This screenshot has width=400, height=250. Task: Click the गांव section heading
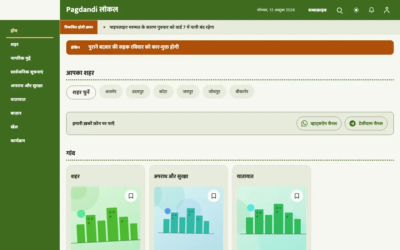(71, 153)
